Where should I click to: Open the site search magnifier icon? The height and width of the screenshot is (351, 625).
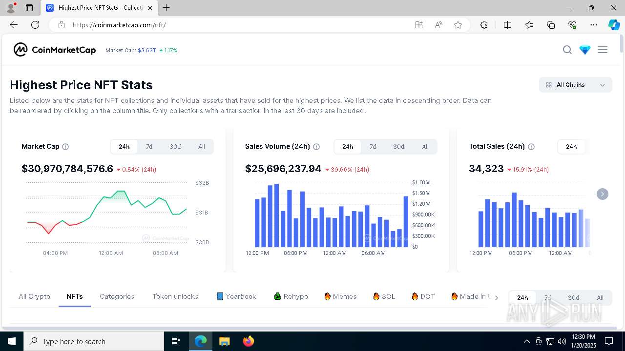[x=567, y=50]
